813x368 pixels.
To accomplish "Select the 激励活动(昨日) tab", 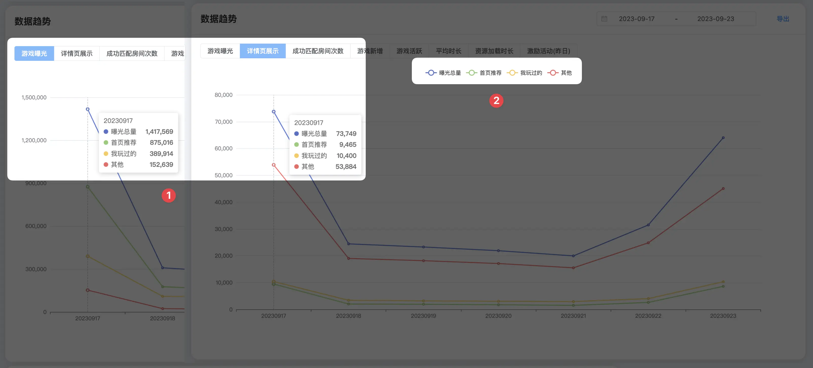I will pyautogui.click(x=548, y=51).
